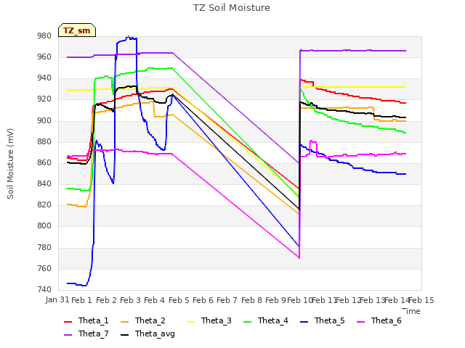Click the 760 y-axis tick label

click(x=44, y=269)
